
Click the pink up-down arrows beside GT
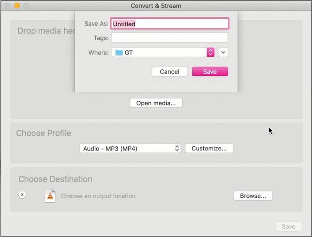click(210, 53)
